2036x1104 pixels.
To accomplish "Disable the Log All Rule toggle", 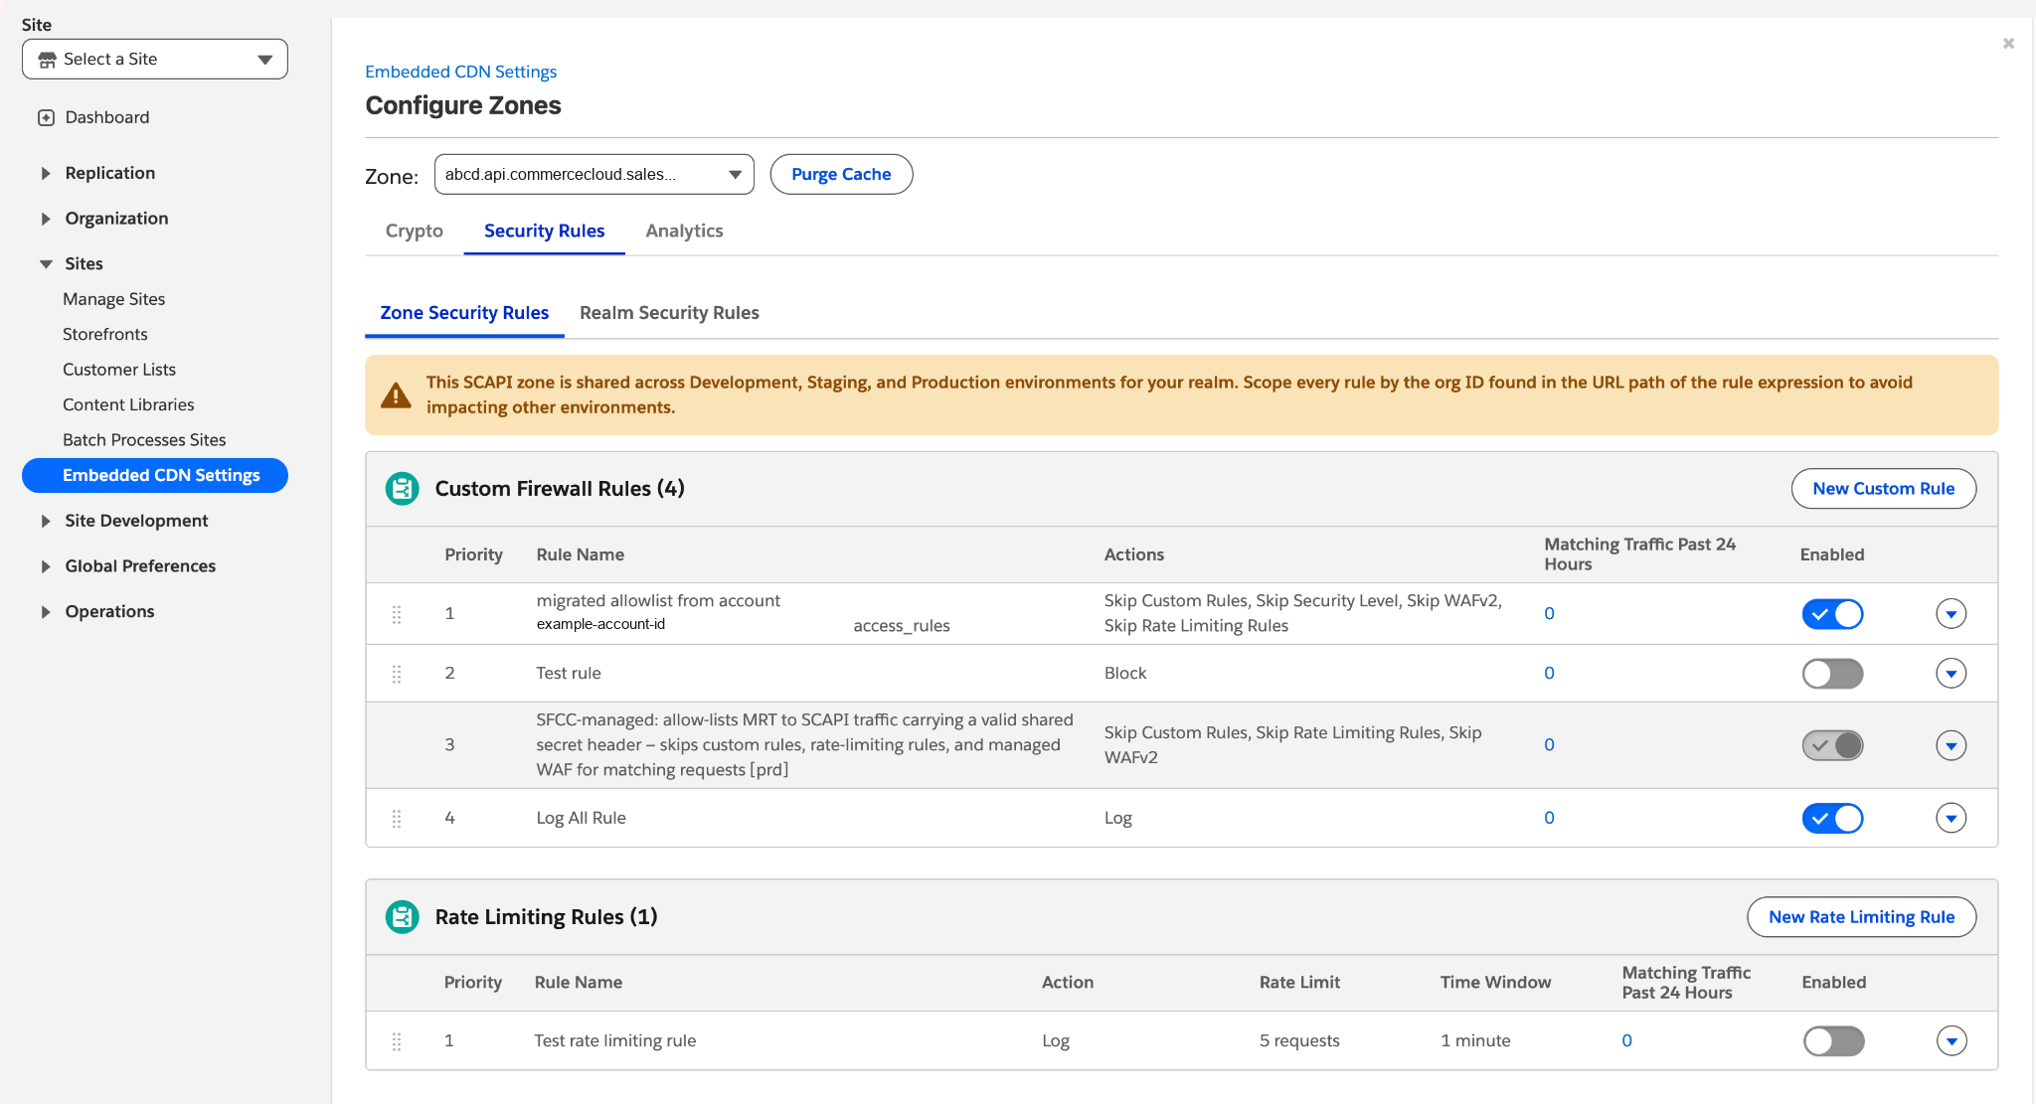I will pos(1832,818).
